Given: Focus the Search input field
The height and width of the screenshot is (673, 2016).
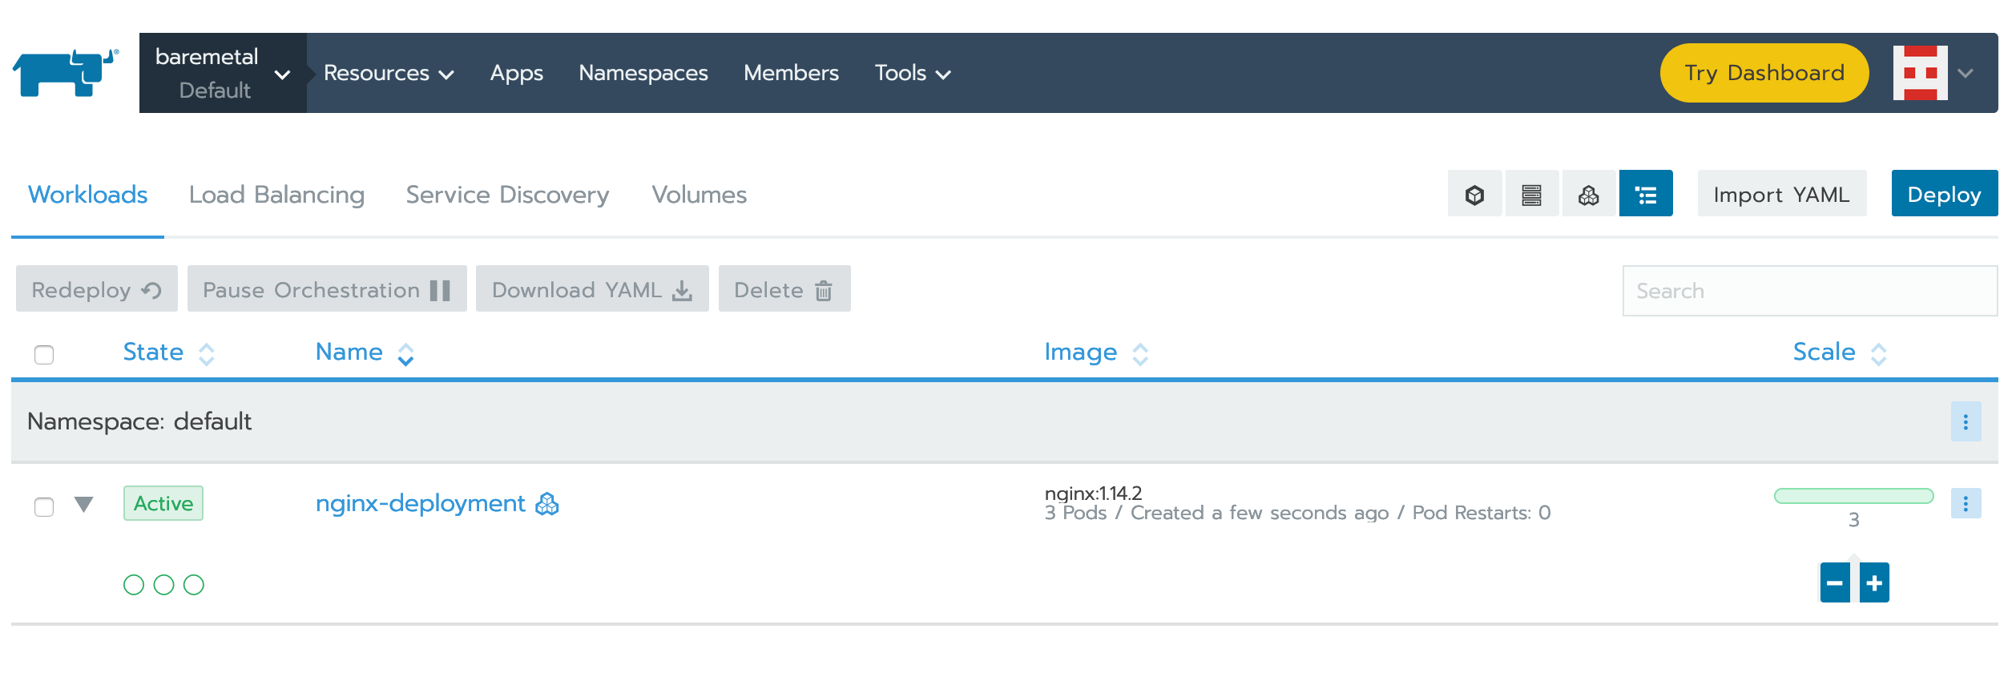Looking at the screenshot, I should coord(1810,291).
